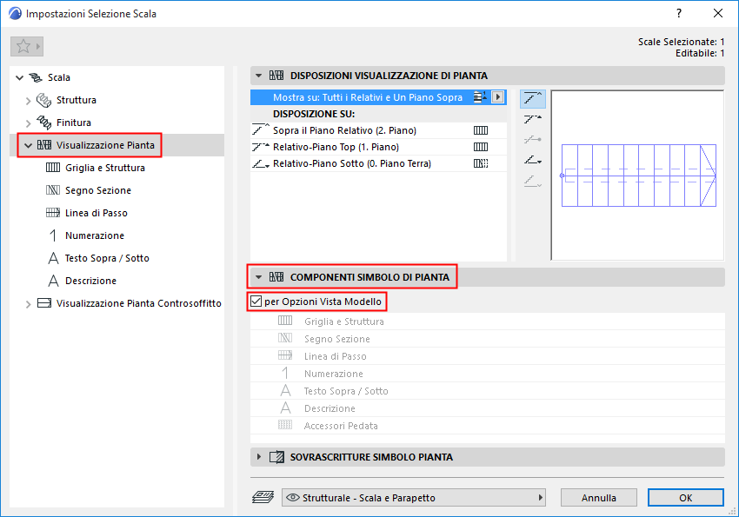739x517 pixels.
Task: Open Testo Sopra / Sotto page in tree
Action: (x=107, y=258)
